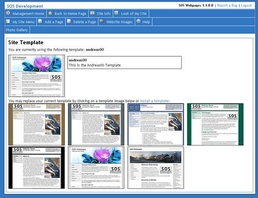
Task: Open Website Images section
Action: 119,22
